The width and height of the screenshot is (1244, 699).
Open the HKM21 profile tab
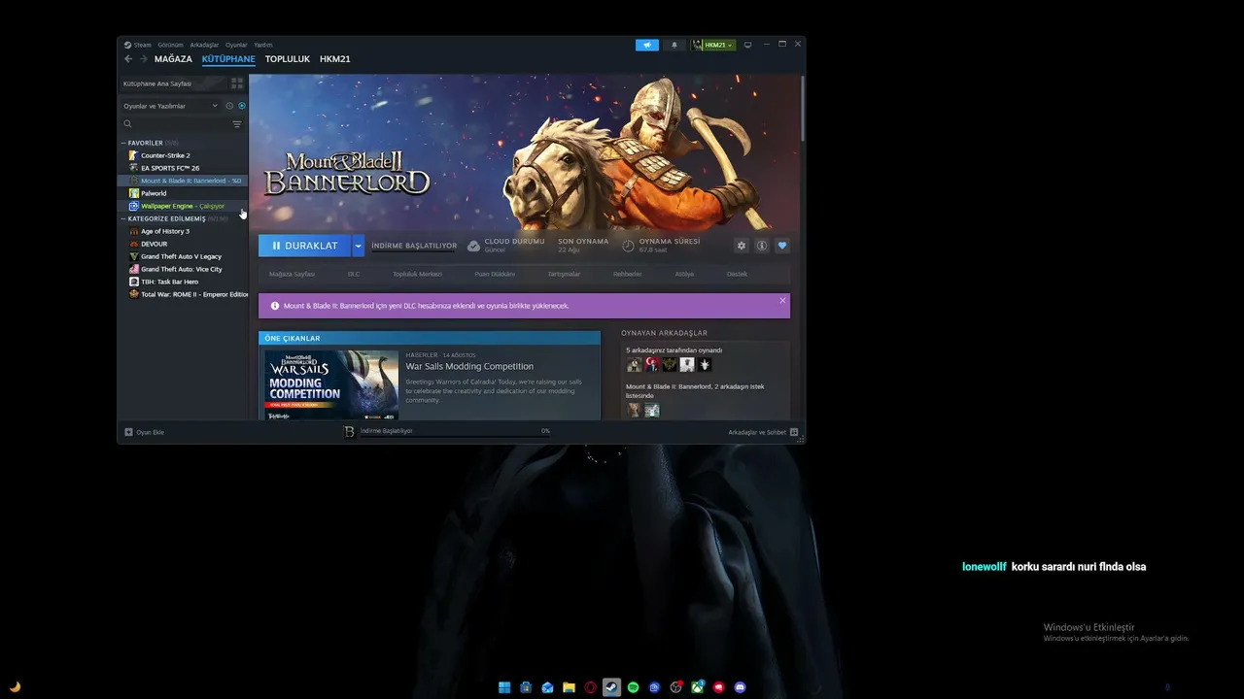click(x=335, y=59)
